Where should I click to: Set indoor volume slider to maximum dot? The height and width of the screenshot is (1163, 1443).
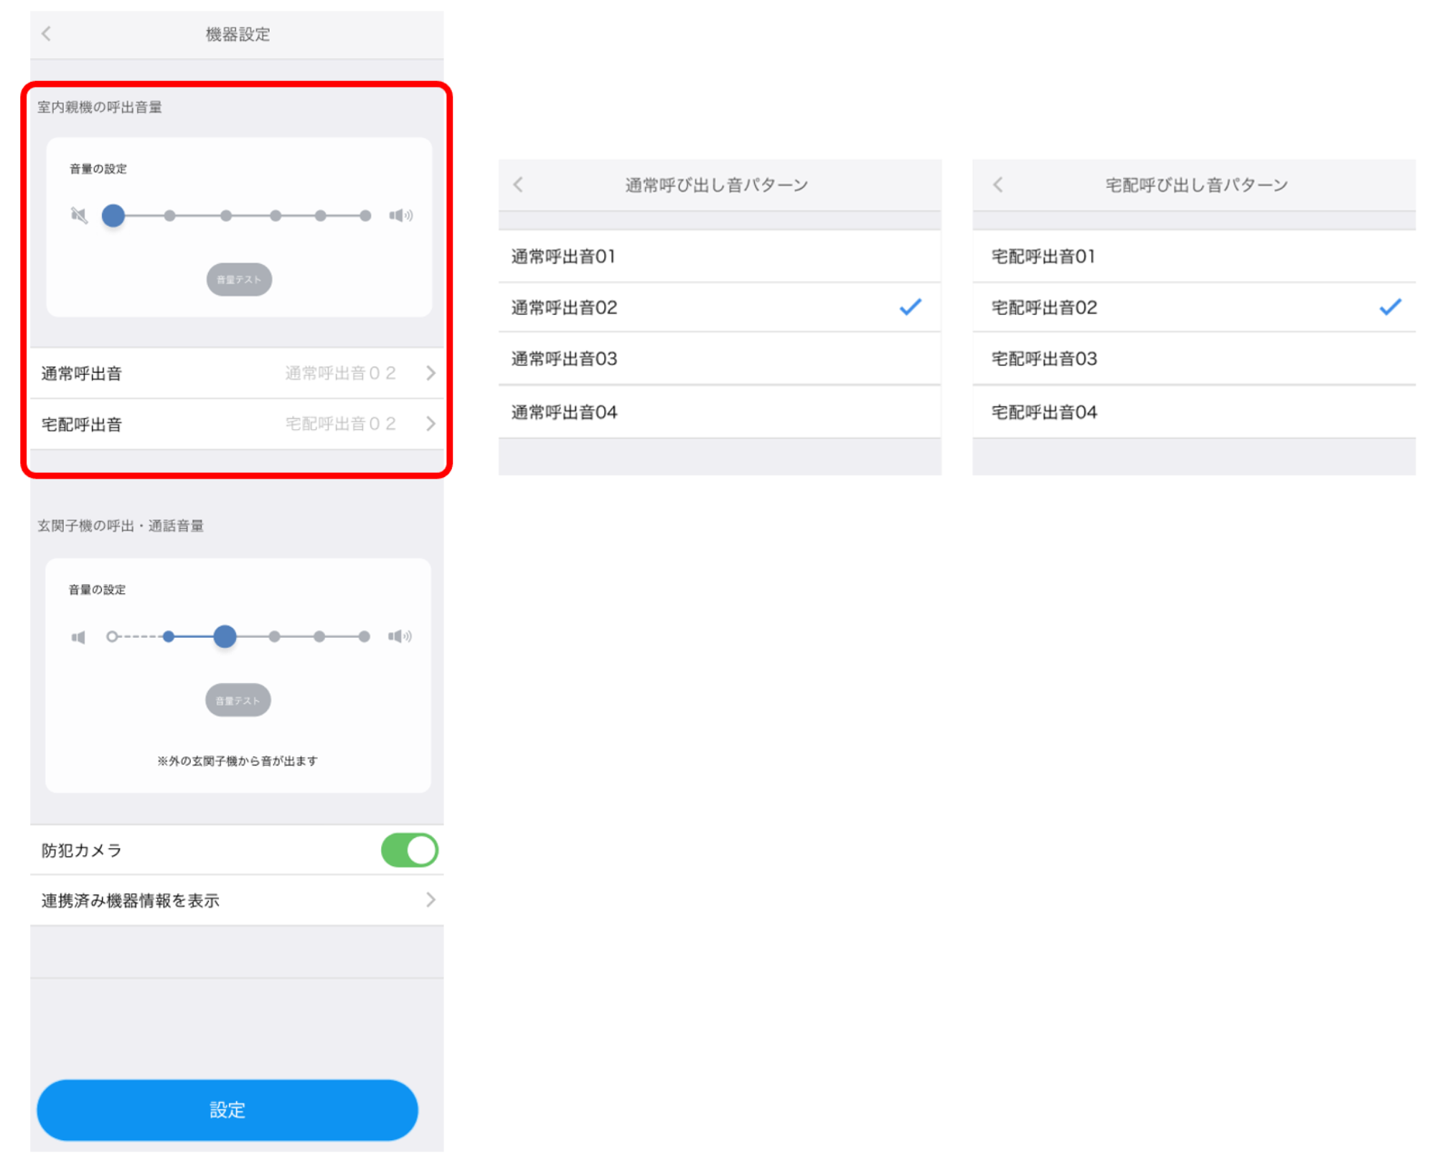point(365,216)
